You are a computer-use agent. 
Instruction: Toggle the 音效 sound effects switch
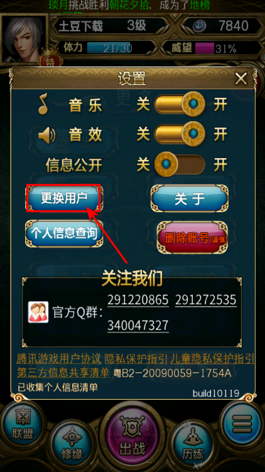click(180, 134)
